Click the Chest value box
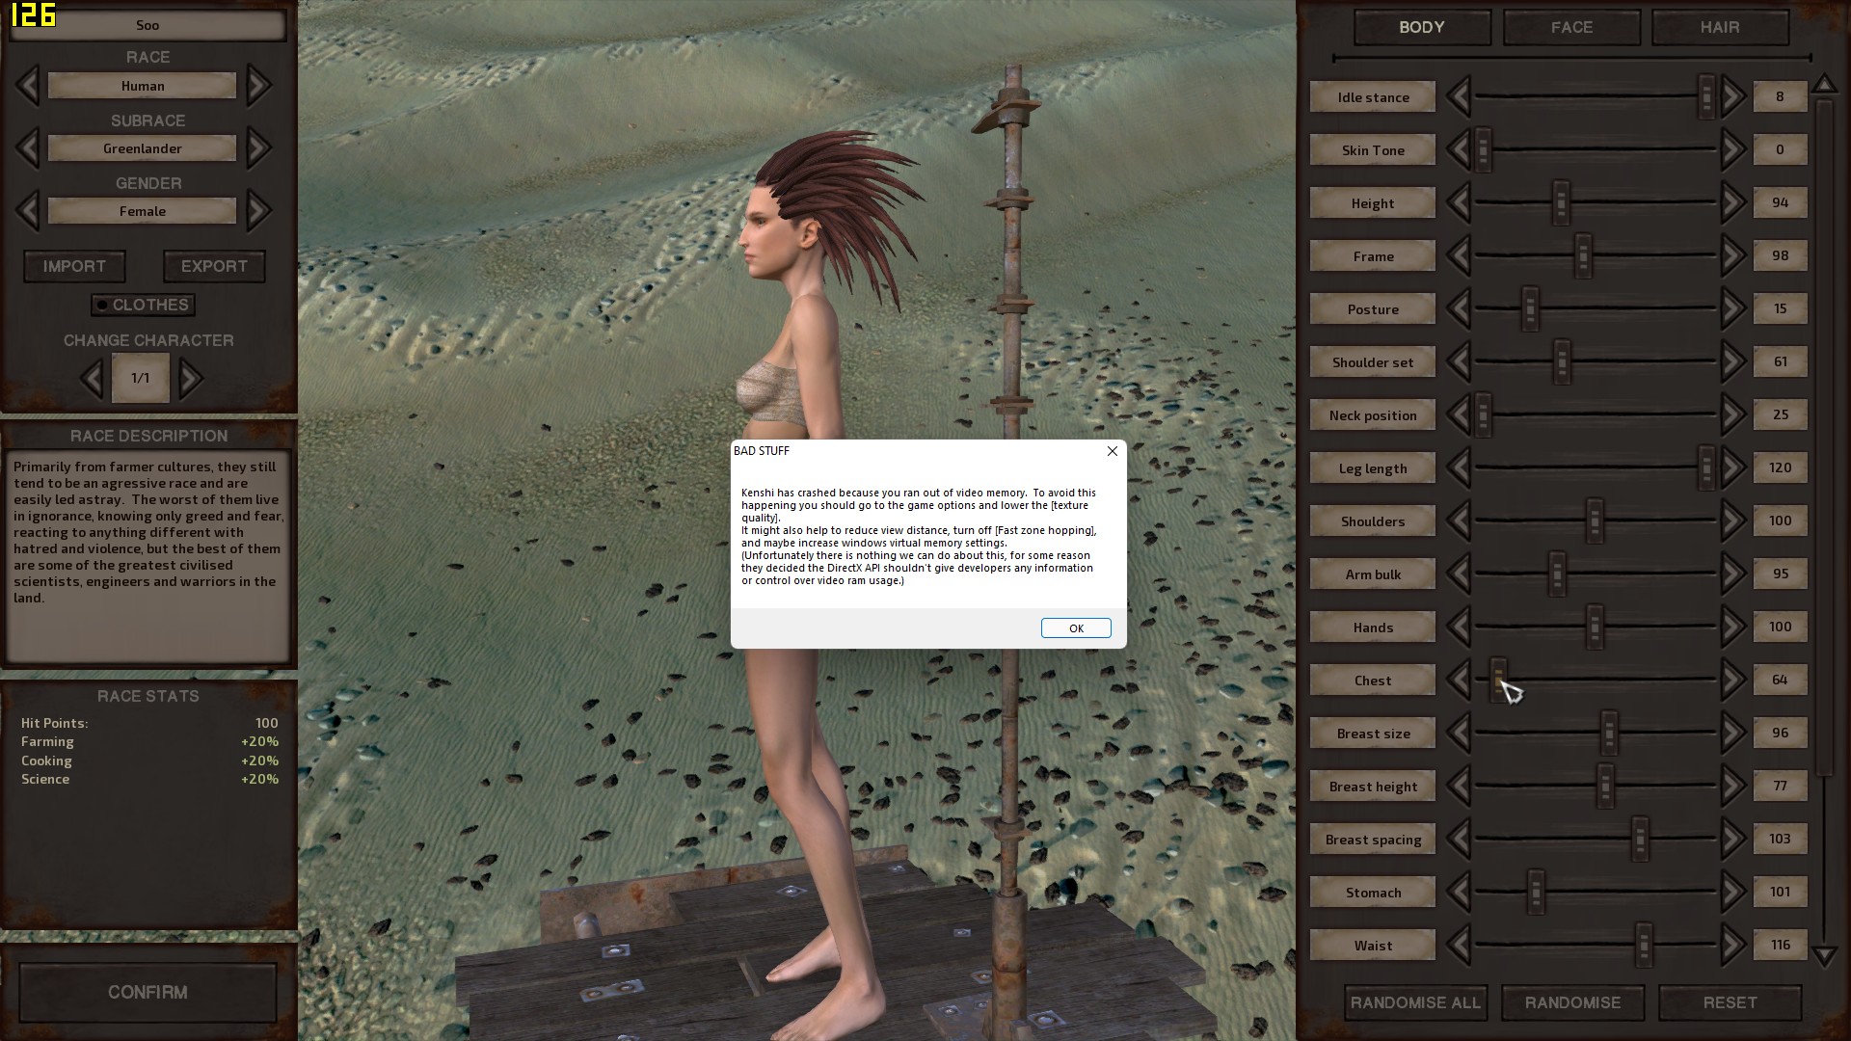 tap(1780, 680)
